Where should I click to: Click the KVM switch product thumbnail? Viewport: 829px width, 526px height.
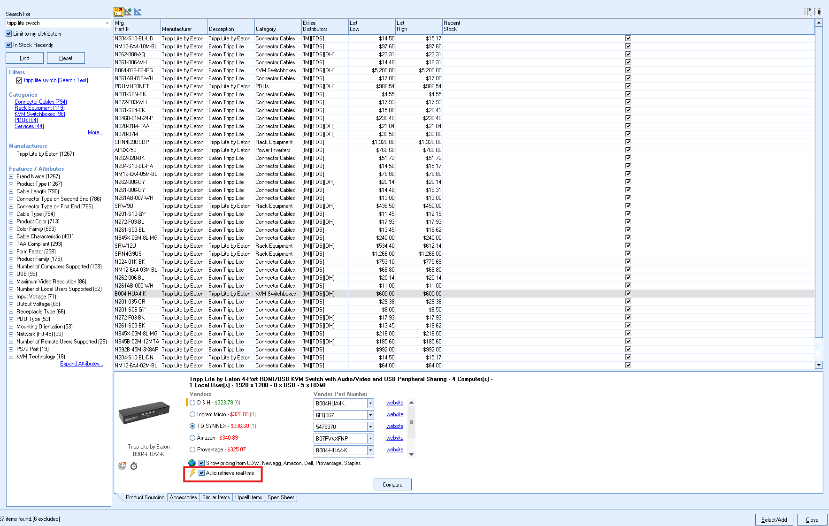144,413
